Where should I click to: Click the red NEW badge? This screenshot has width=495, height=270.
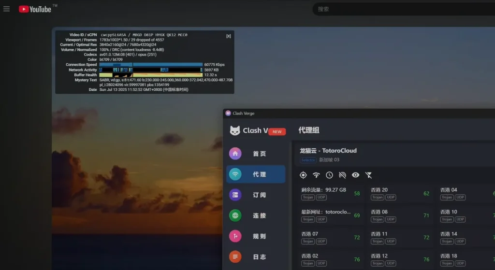click(277, 131)
